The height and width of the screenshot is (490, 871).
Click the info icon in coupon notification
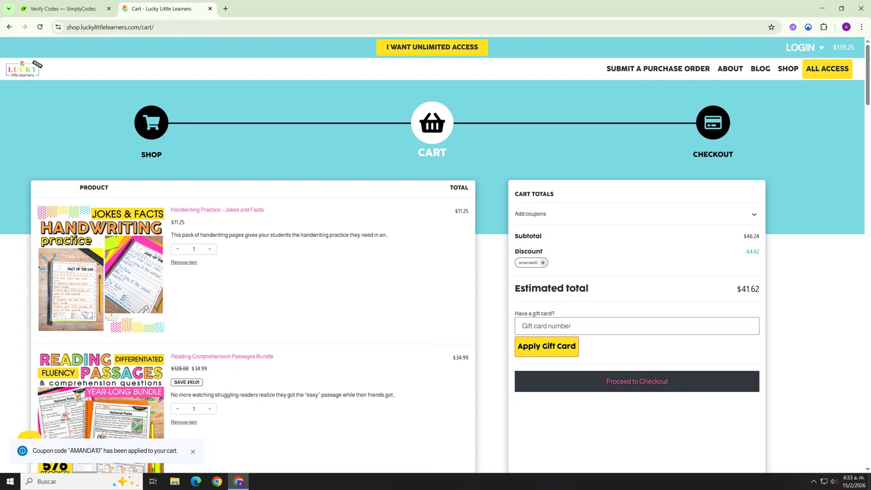click(22, 451)
